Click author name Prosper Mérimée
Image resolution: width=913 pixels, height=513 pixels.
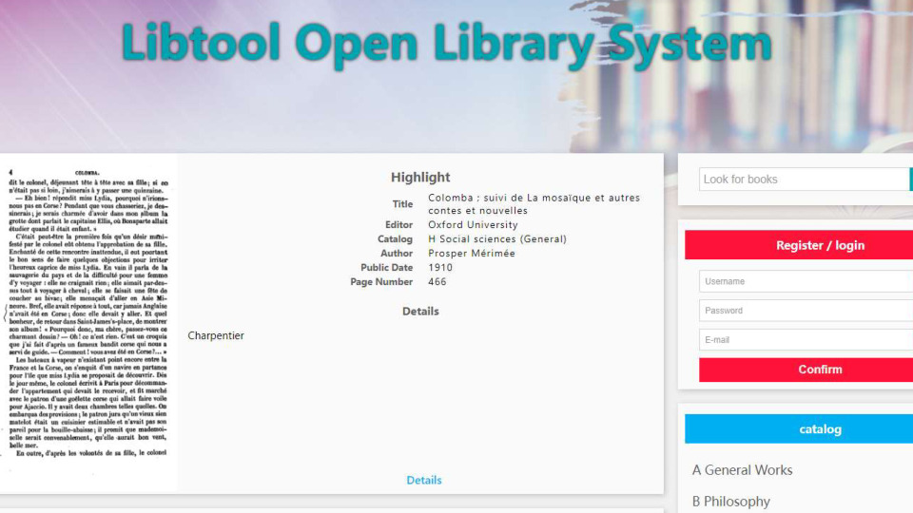point(472,253)
